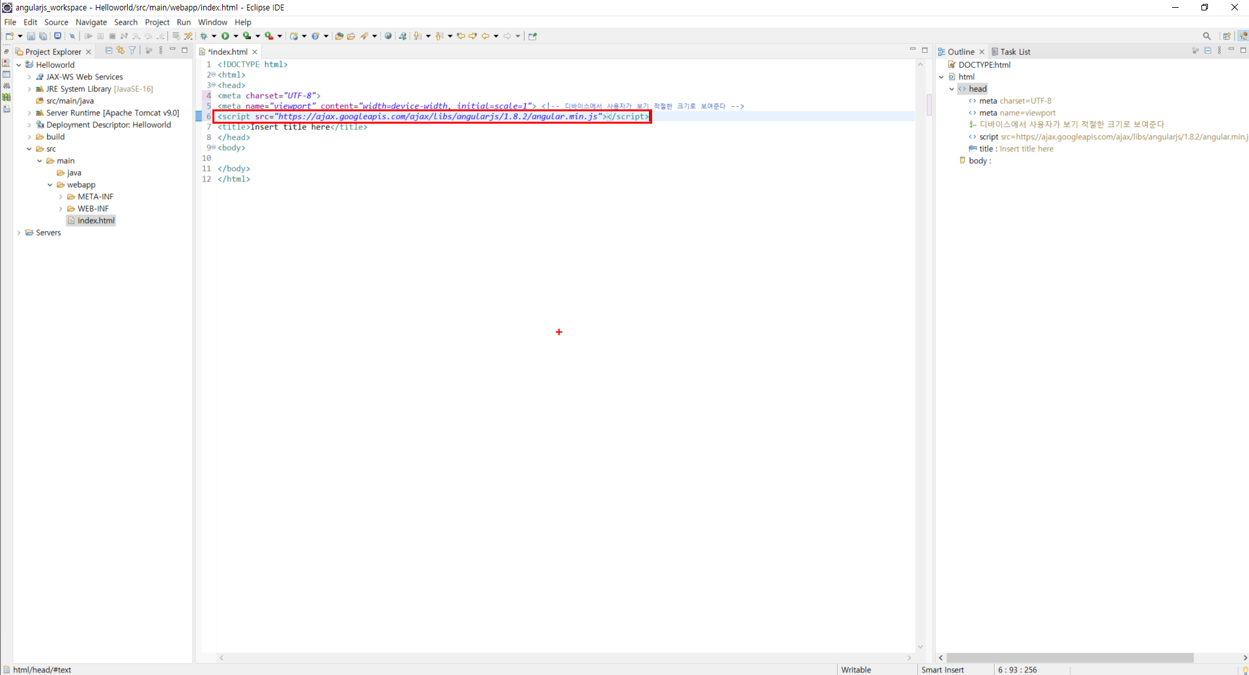Click the Open Perspective icon
This screenshot has width=1249, height=675.
1227,36
